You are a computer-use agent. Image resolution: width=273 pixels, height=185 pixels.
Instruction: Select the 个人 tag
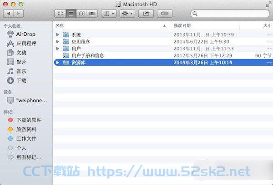pyautogui.click(x=17, y=148)
